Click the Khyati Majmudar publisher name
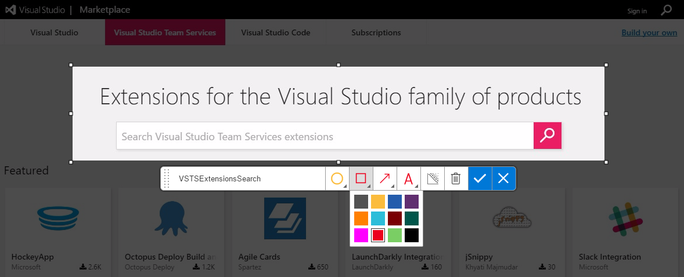 (x=491, y=267)
